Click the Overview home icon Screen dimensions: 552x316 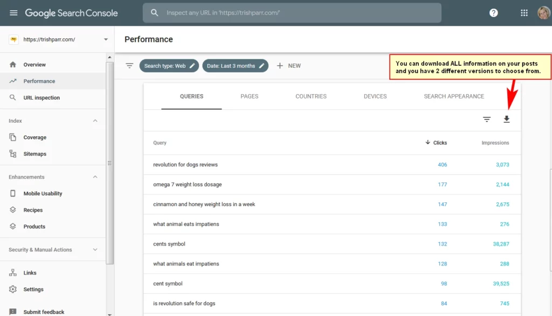pos(13,64)
